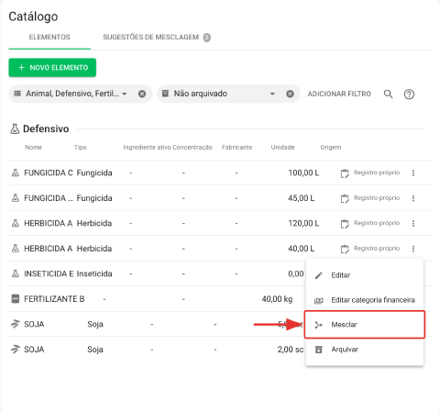Screen dimensions: 440x412
Task: Click the '40,00 kg' value
Action: [x=277, y=299]
